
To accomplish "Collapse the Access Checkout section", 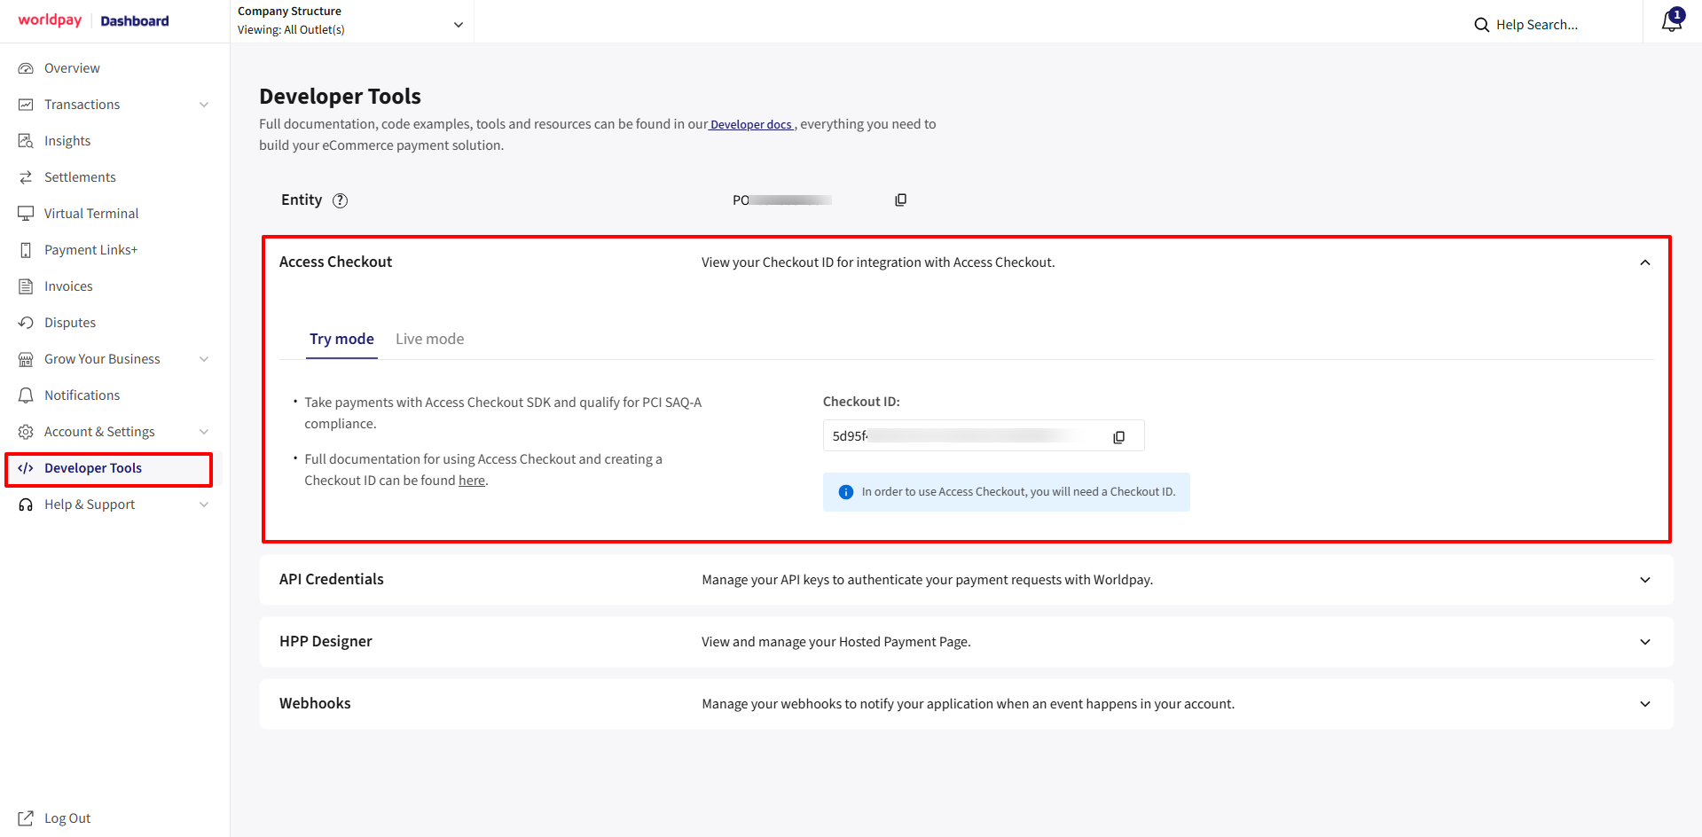I will (1644, 262).
